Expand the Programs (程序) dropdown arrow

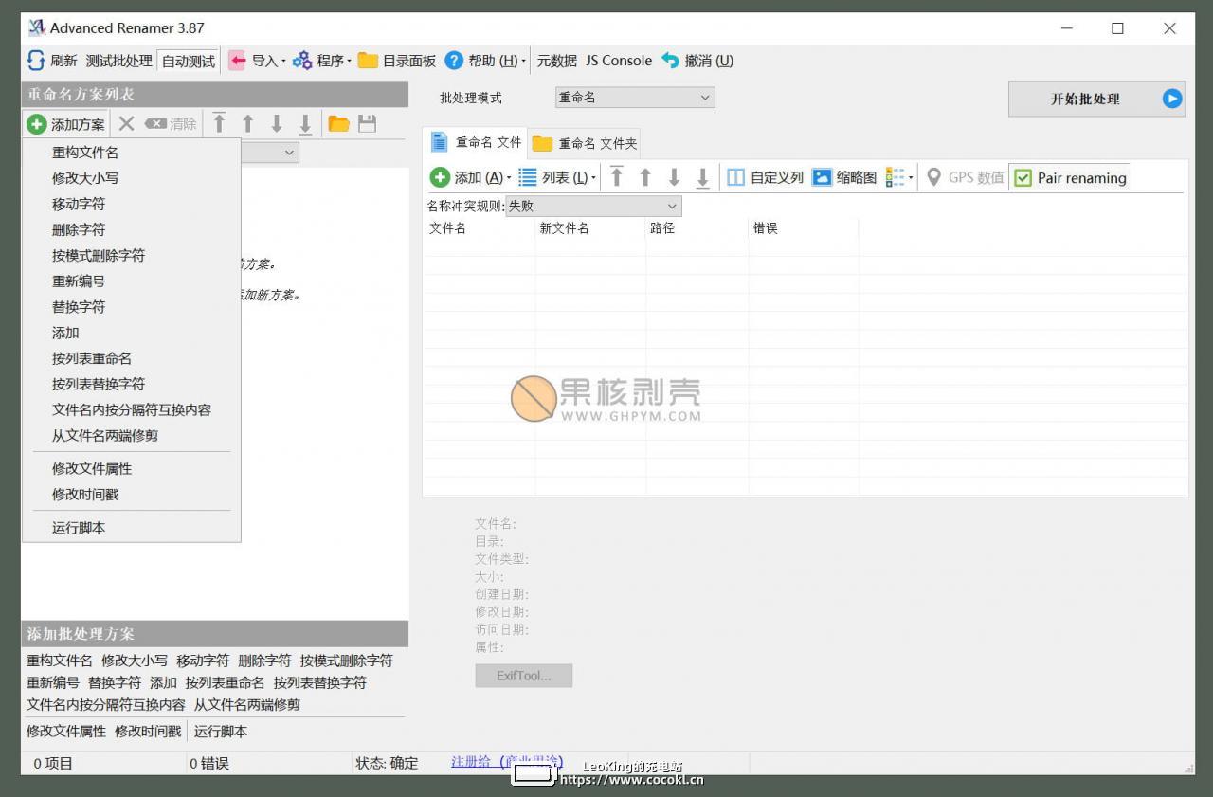(349, 62)
